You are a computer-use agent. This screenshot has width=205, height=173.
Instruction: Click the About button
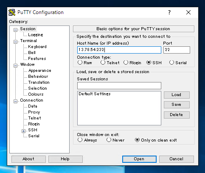[x=28, y=159]
